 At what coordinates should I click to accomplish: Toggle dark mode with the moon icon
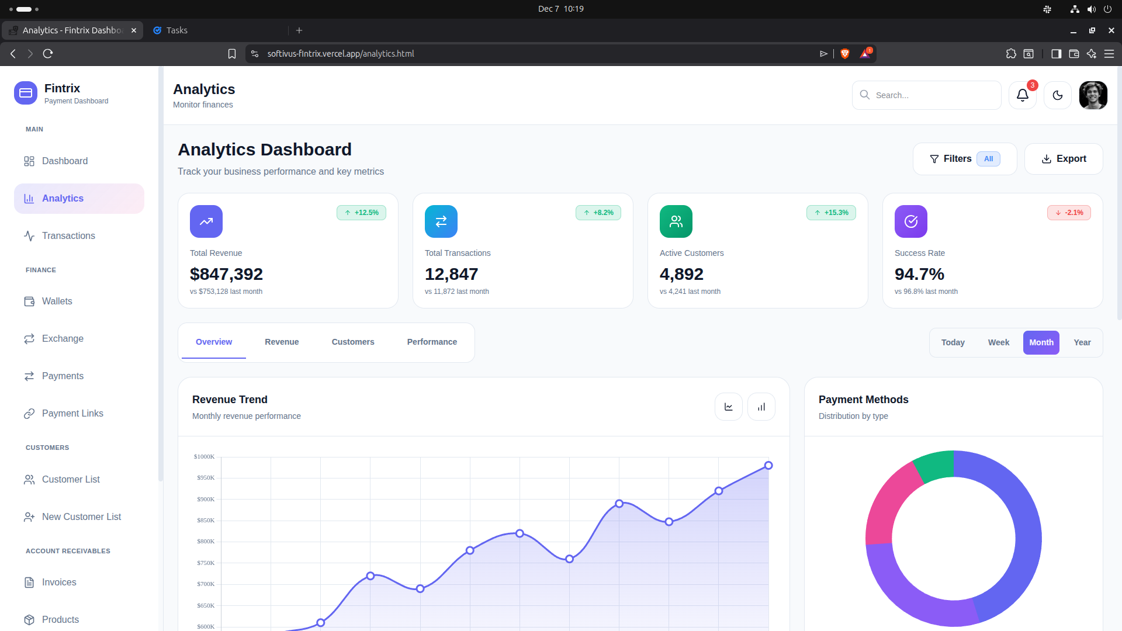tap(1057, 95)
